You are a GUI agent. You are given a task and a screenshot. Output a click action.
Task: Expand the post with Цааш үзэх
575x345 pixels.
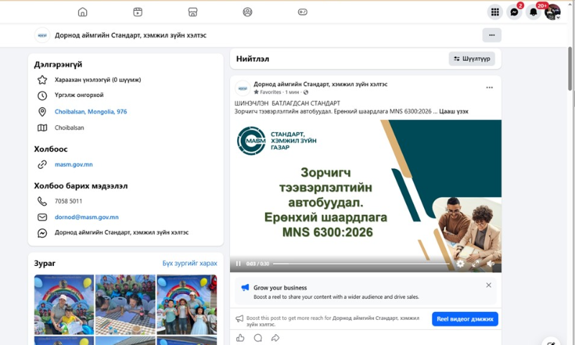coord(454,111)
